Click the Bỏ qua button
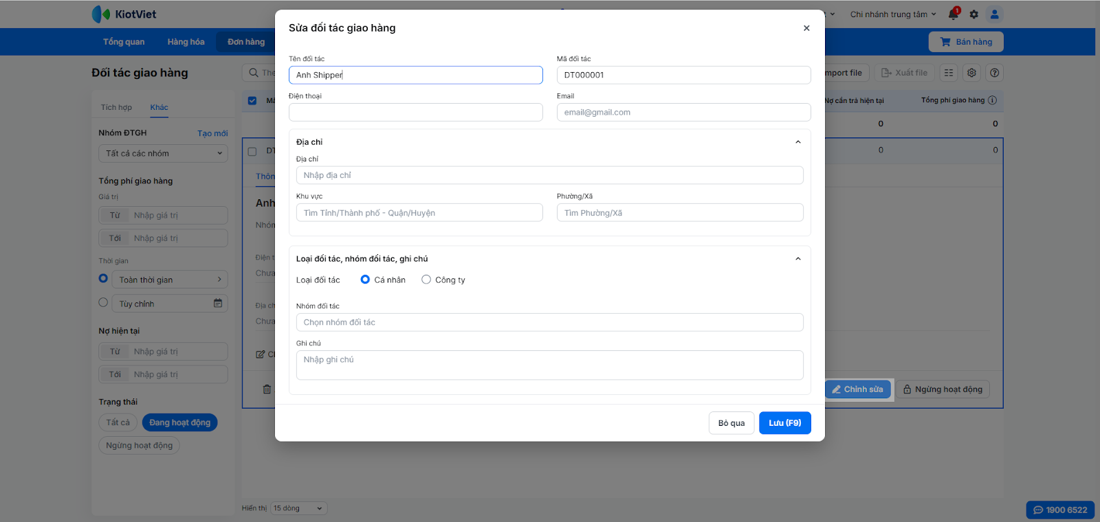The height and width of the screenshot is (522, 1100). [x=731, y=423]
